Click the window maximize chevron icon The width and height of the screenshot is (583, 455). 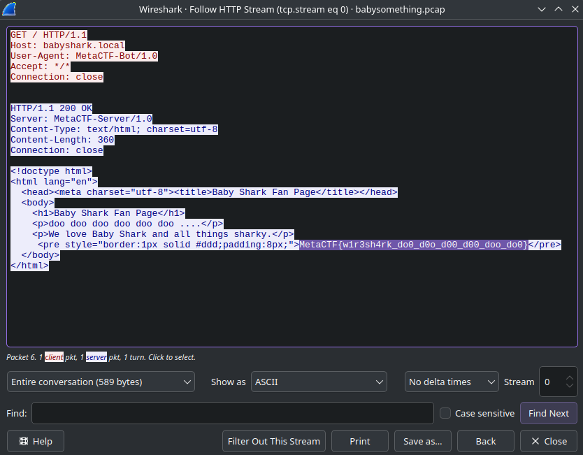pos(559,9)
